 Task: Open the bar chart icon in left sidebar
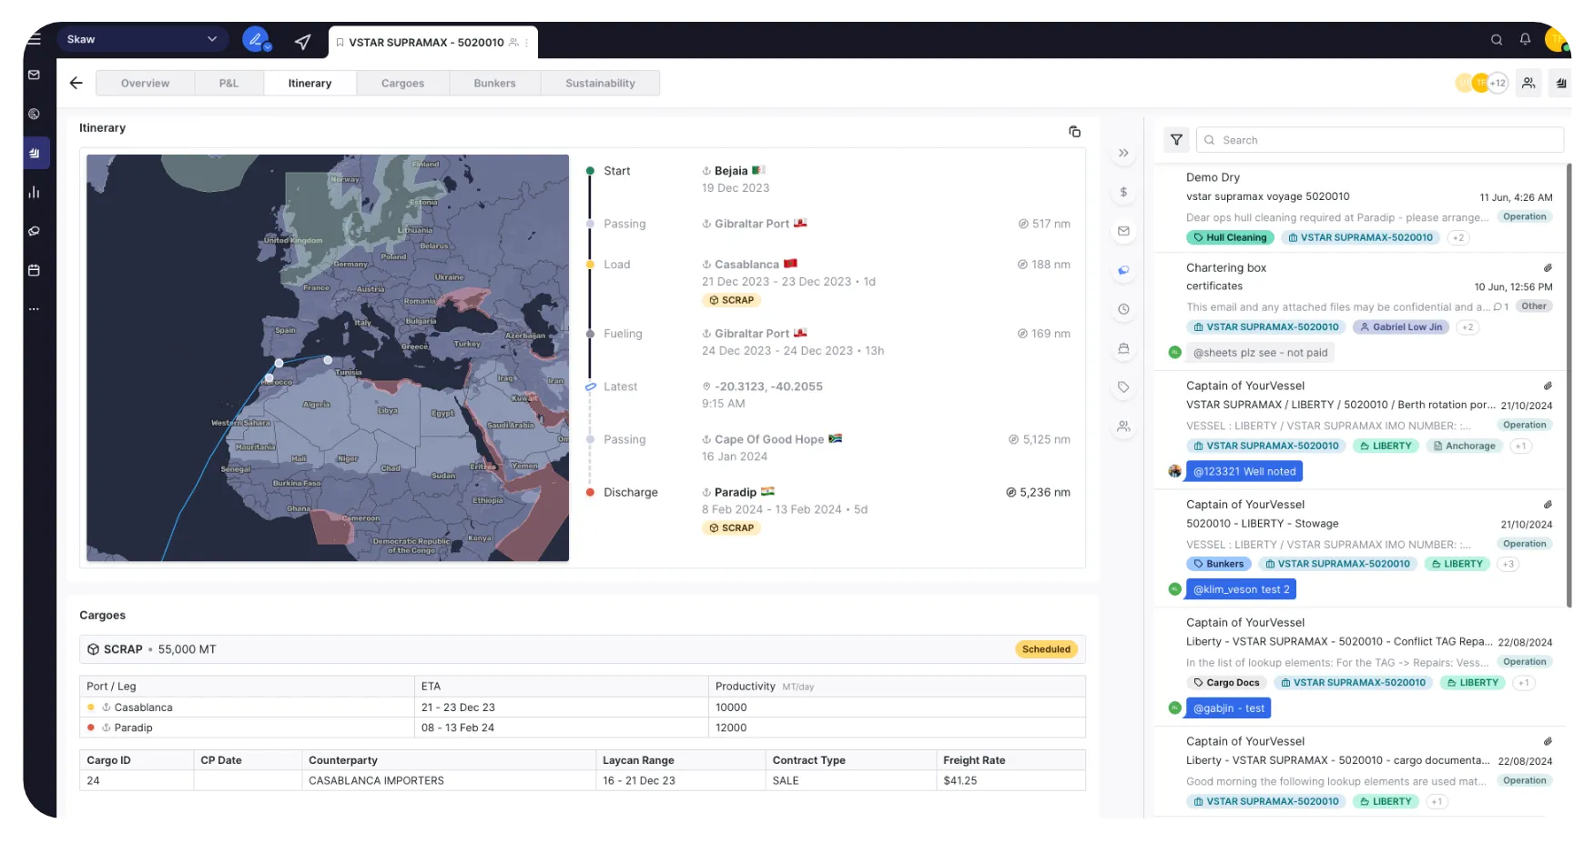pos(35,192)
